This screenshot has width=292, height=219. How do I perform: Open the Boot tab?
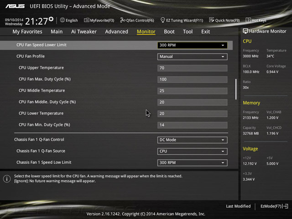[169, 31]
